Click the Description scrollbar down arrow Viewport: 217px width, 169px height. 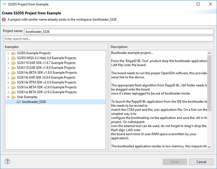point(209,147)
